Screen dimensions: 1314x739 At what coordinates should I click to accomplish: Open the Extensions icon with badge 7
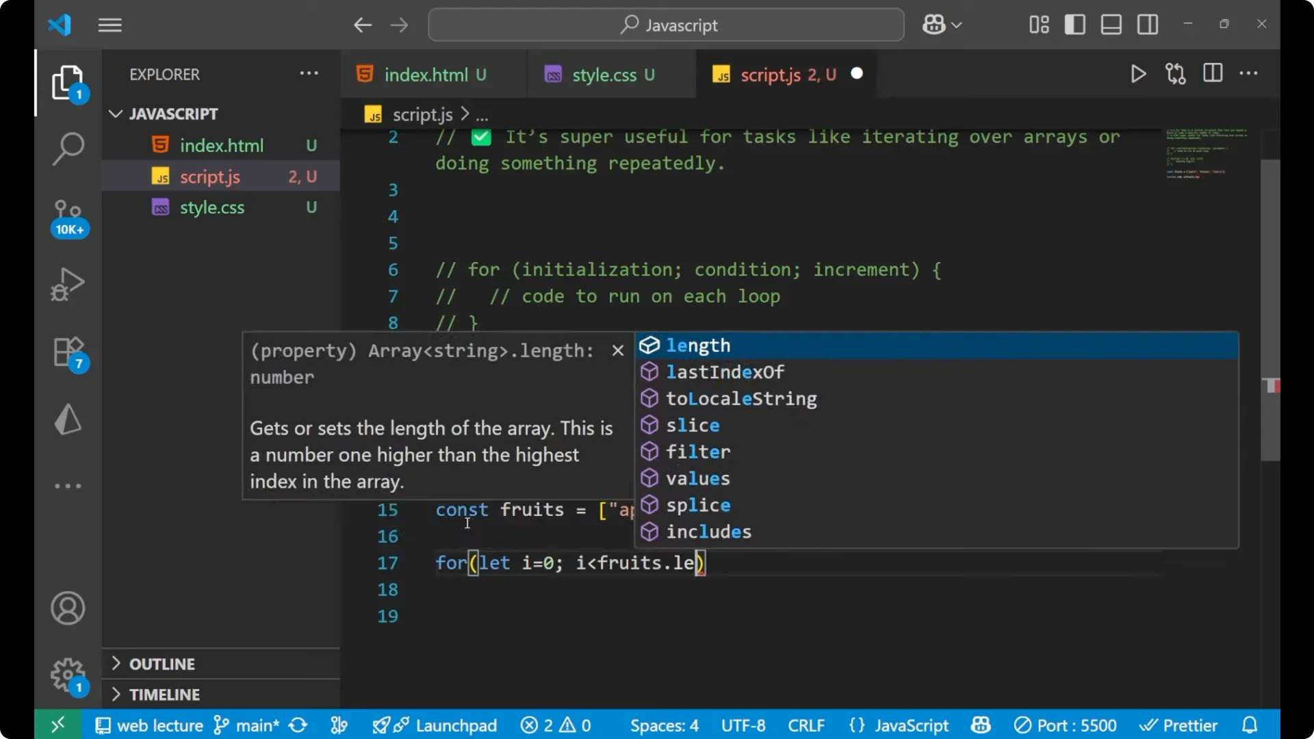click(68, 351)
